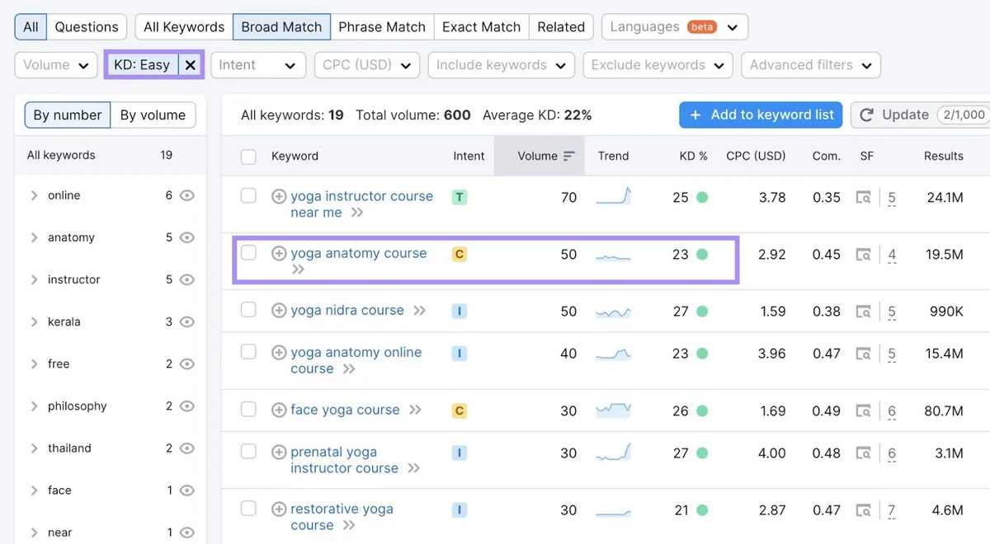This screenshot has width=990, height=544.
Task: Click plus icon beside restorative yoga course
Action: pos(279,509)
